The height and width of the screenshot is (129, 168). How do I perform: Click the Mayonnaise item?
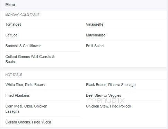click(96, 35)
